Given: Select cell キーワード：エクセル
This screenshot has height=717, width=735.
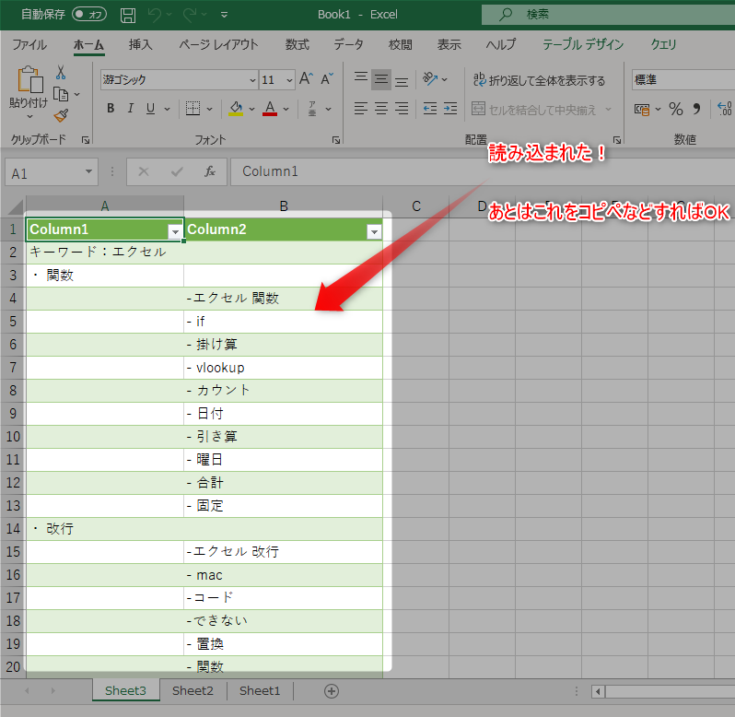Looking at the screenshot, I should point(104,253).
